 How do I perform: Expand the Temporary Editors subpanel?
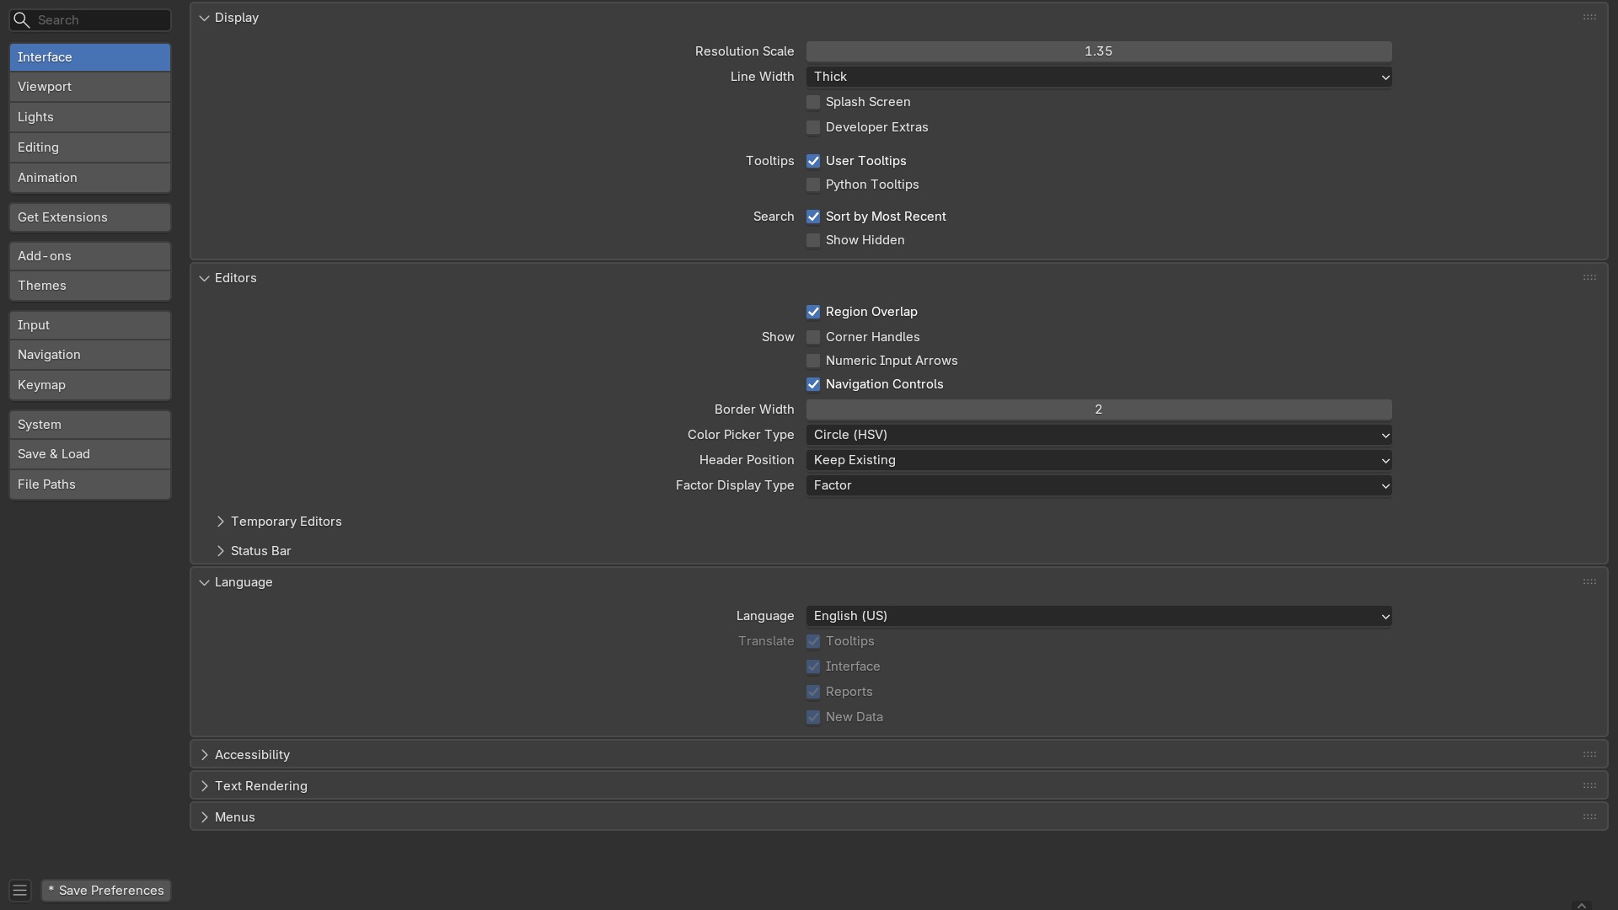(x=221, y=522)
